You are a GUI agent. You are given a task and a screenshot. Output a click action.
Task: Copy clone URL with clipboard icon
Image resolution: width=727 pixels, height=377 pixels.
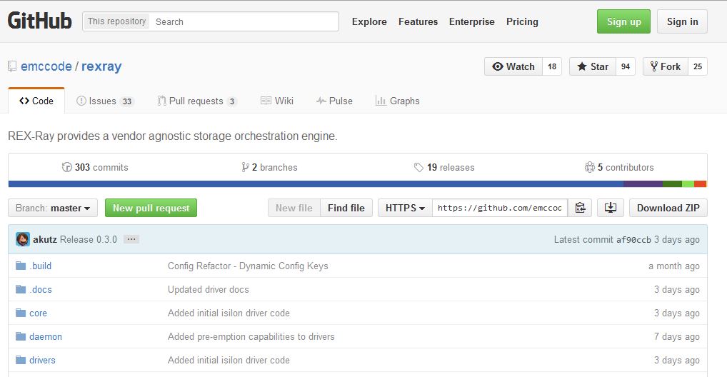580,208
